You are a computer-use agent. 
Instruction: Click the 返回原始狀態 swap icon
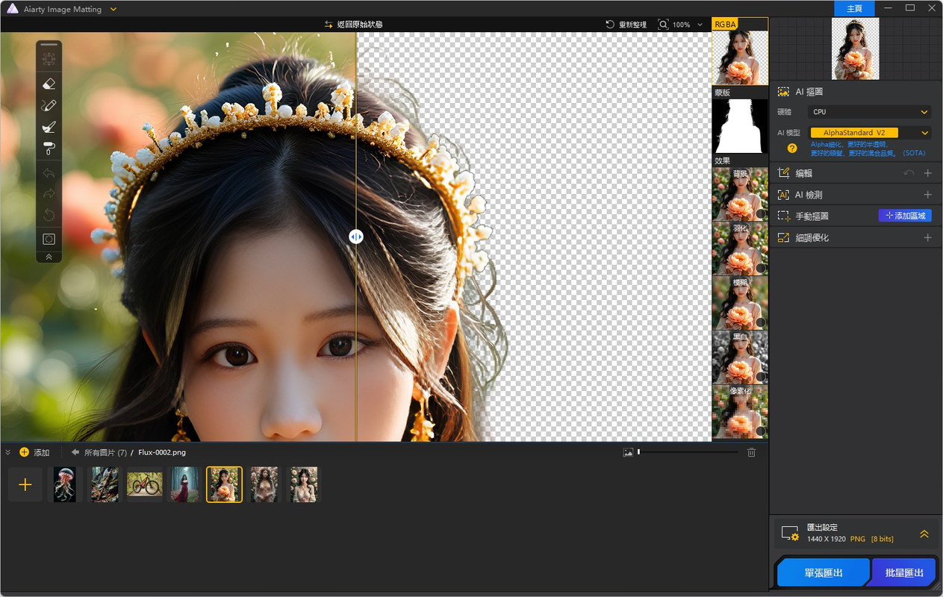pos(329,25)
